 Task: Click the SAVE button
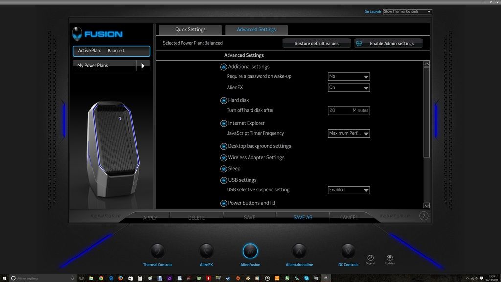point(250,218)
